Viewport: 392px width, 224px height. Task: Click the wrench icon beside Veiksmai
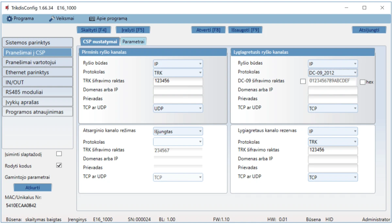[x=52, y=19]
